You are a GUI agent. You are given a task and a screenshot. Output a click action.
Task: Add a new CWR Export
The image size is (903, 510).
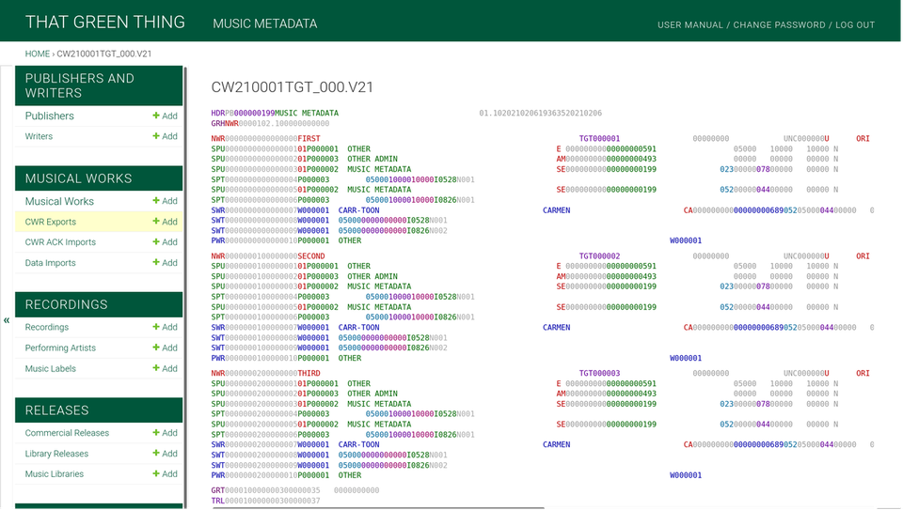click(x=165, y=222)
